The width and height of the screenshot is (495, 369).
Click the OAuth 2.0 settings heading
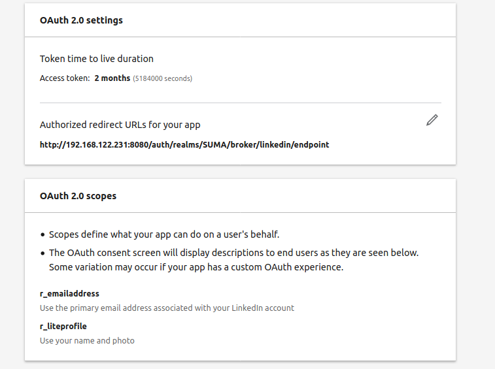coord(81,20)
